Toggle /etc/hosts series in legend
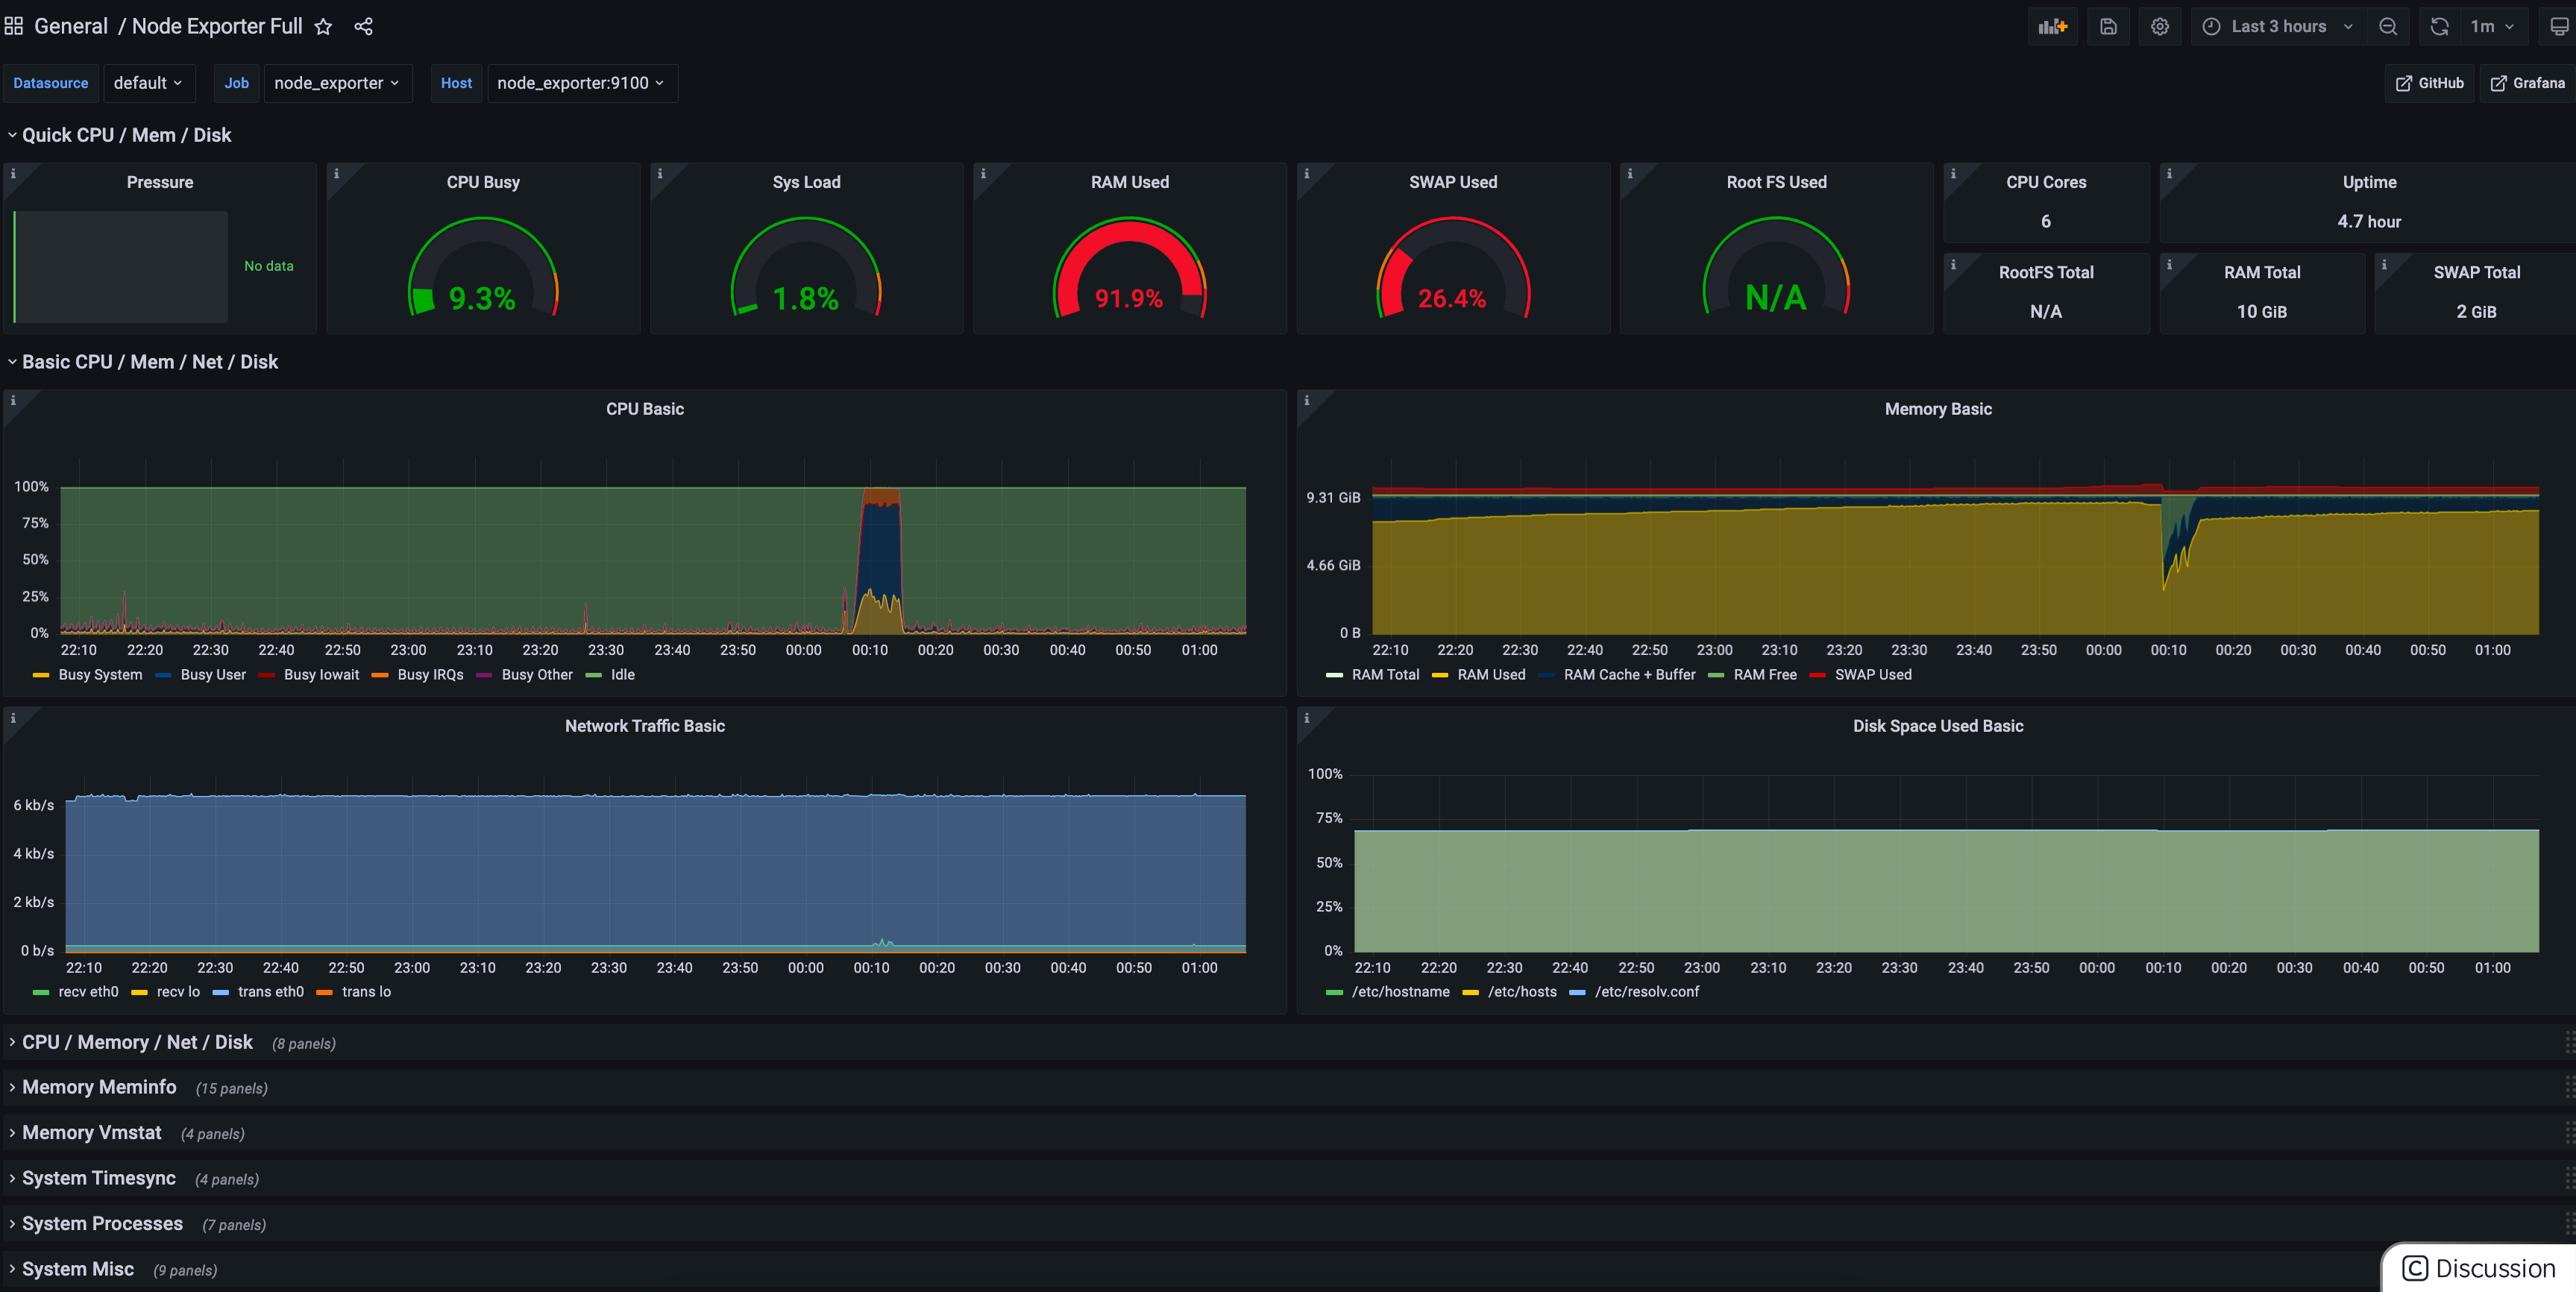 [x=1522, y=992]
